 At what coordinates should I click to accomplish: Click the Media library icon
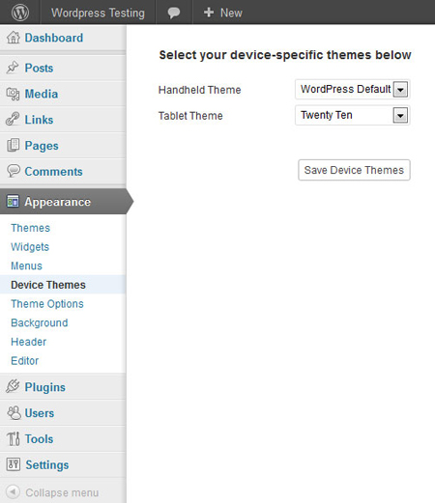click(13, 94)
